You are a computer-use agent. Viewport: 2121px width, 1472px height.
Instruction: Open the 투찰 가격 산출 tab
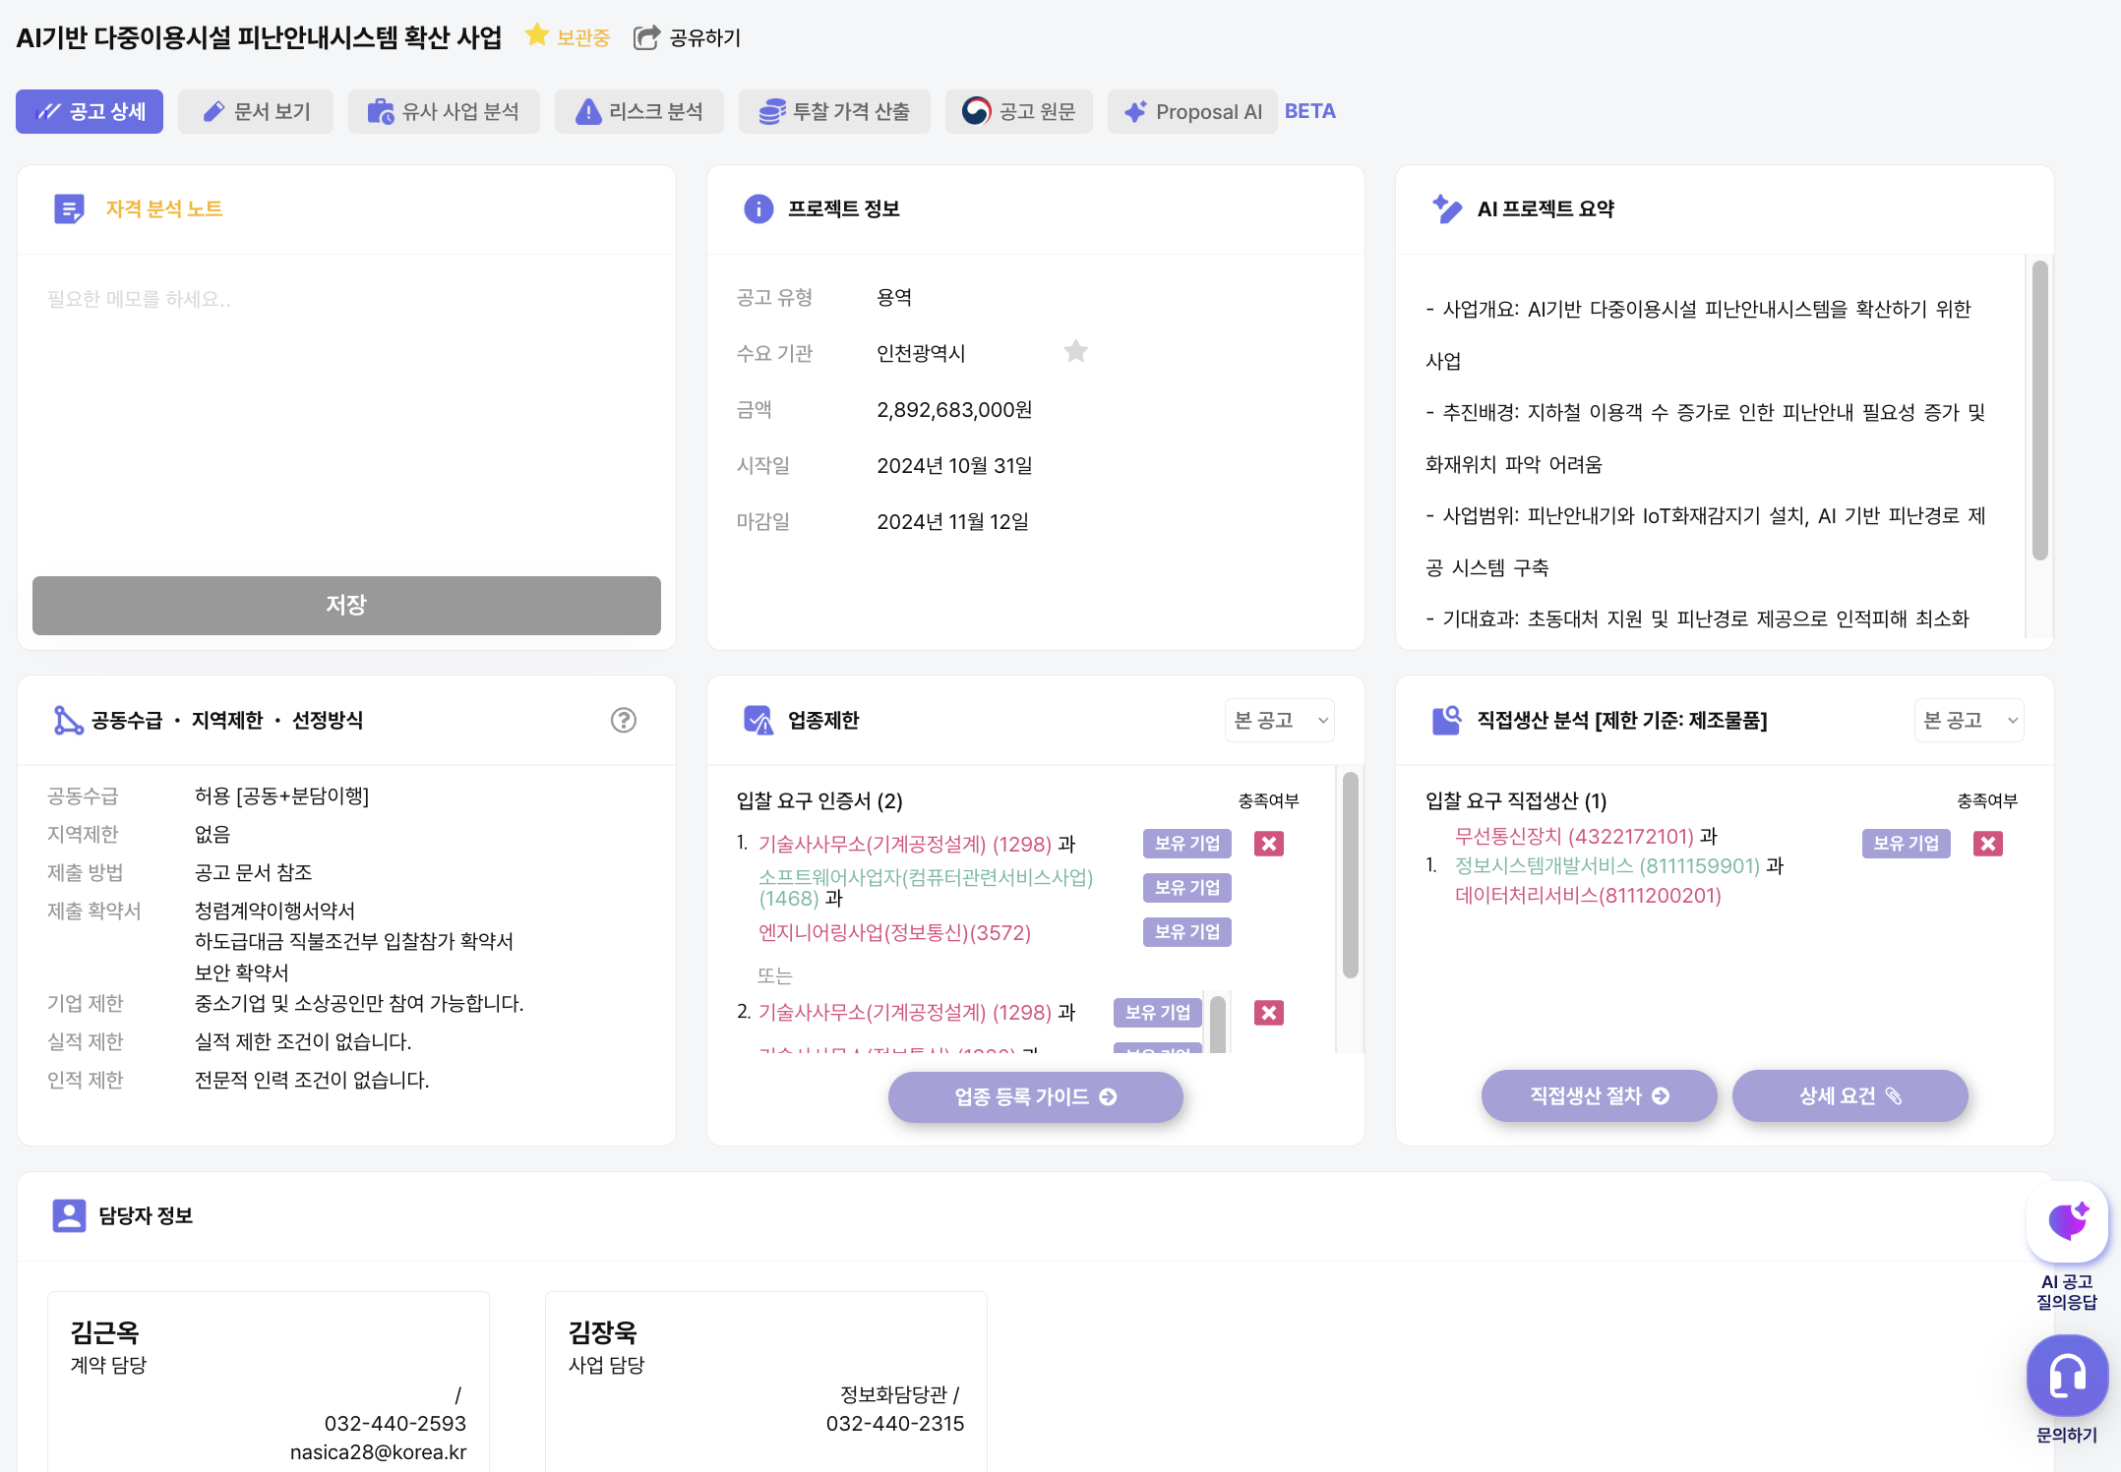click(x=834, y=112)
